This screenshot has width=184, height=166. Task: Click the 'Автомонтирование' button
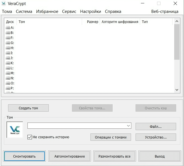click(x=69, y=156)
